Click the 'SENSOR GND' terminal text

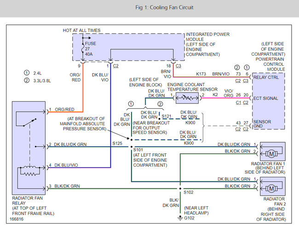point(262,124)
